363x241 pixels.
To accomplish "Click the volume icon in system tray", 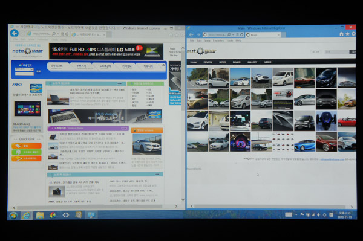I will [x=319, y=215].
